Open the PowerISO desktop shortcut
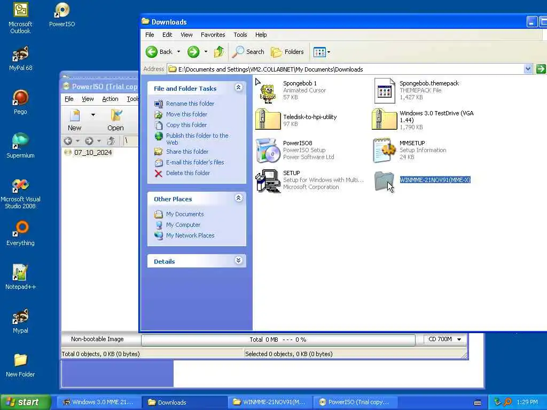This screenshot has height=410, width=547. [x=62, y=14]
